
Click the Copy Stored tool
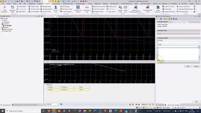(111, 12)
